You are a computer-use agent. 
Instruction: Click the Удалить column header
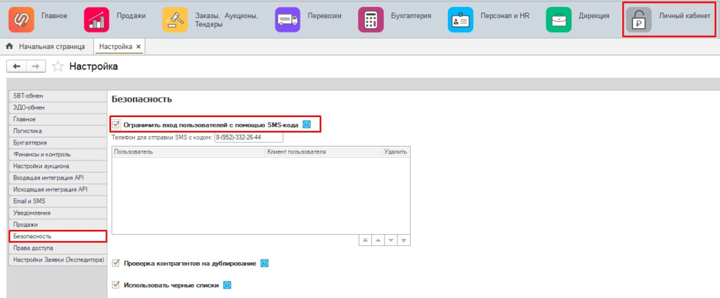[x=395, y=152]
